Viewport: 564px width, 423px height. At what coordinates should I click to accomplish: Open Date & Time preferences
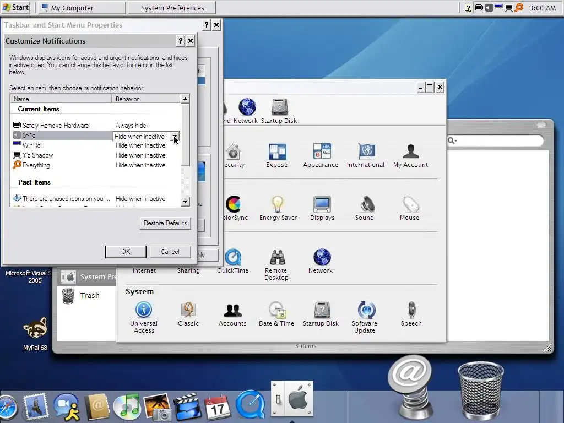[276, 314]
